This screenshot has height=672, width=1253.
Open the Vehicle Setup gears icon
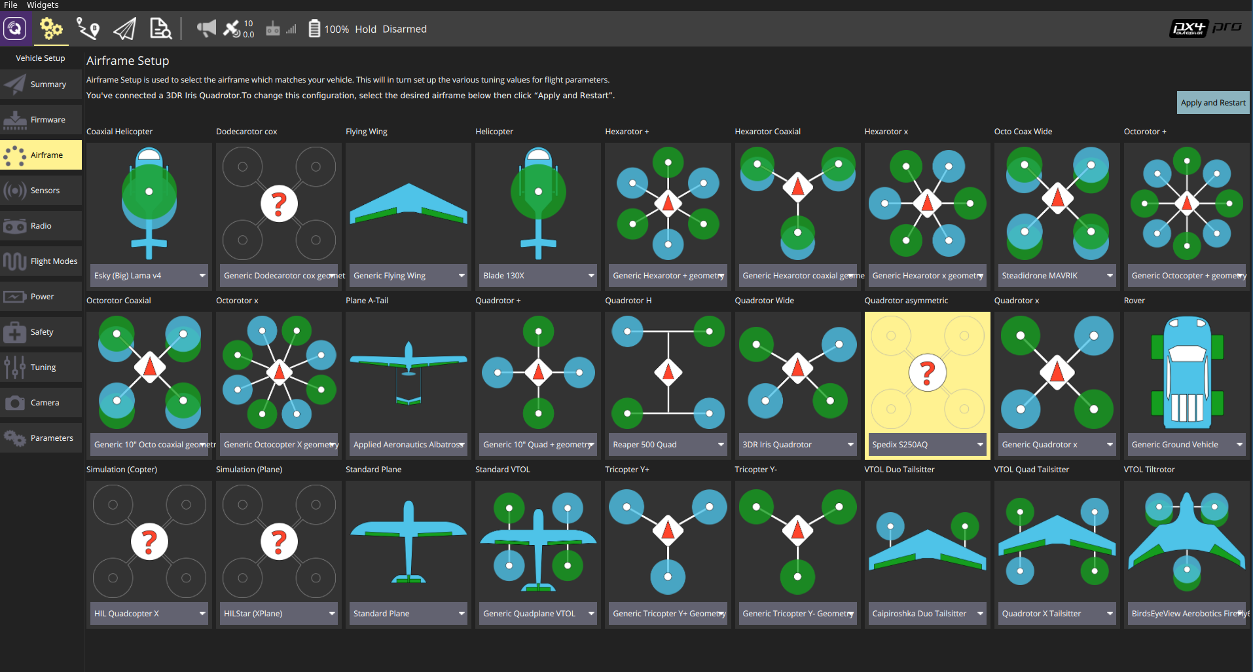(x=51, y=29)
